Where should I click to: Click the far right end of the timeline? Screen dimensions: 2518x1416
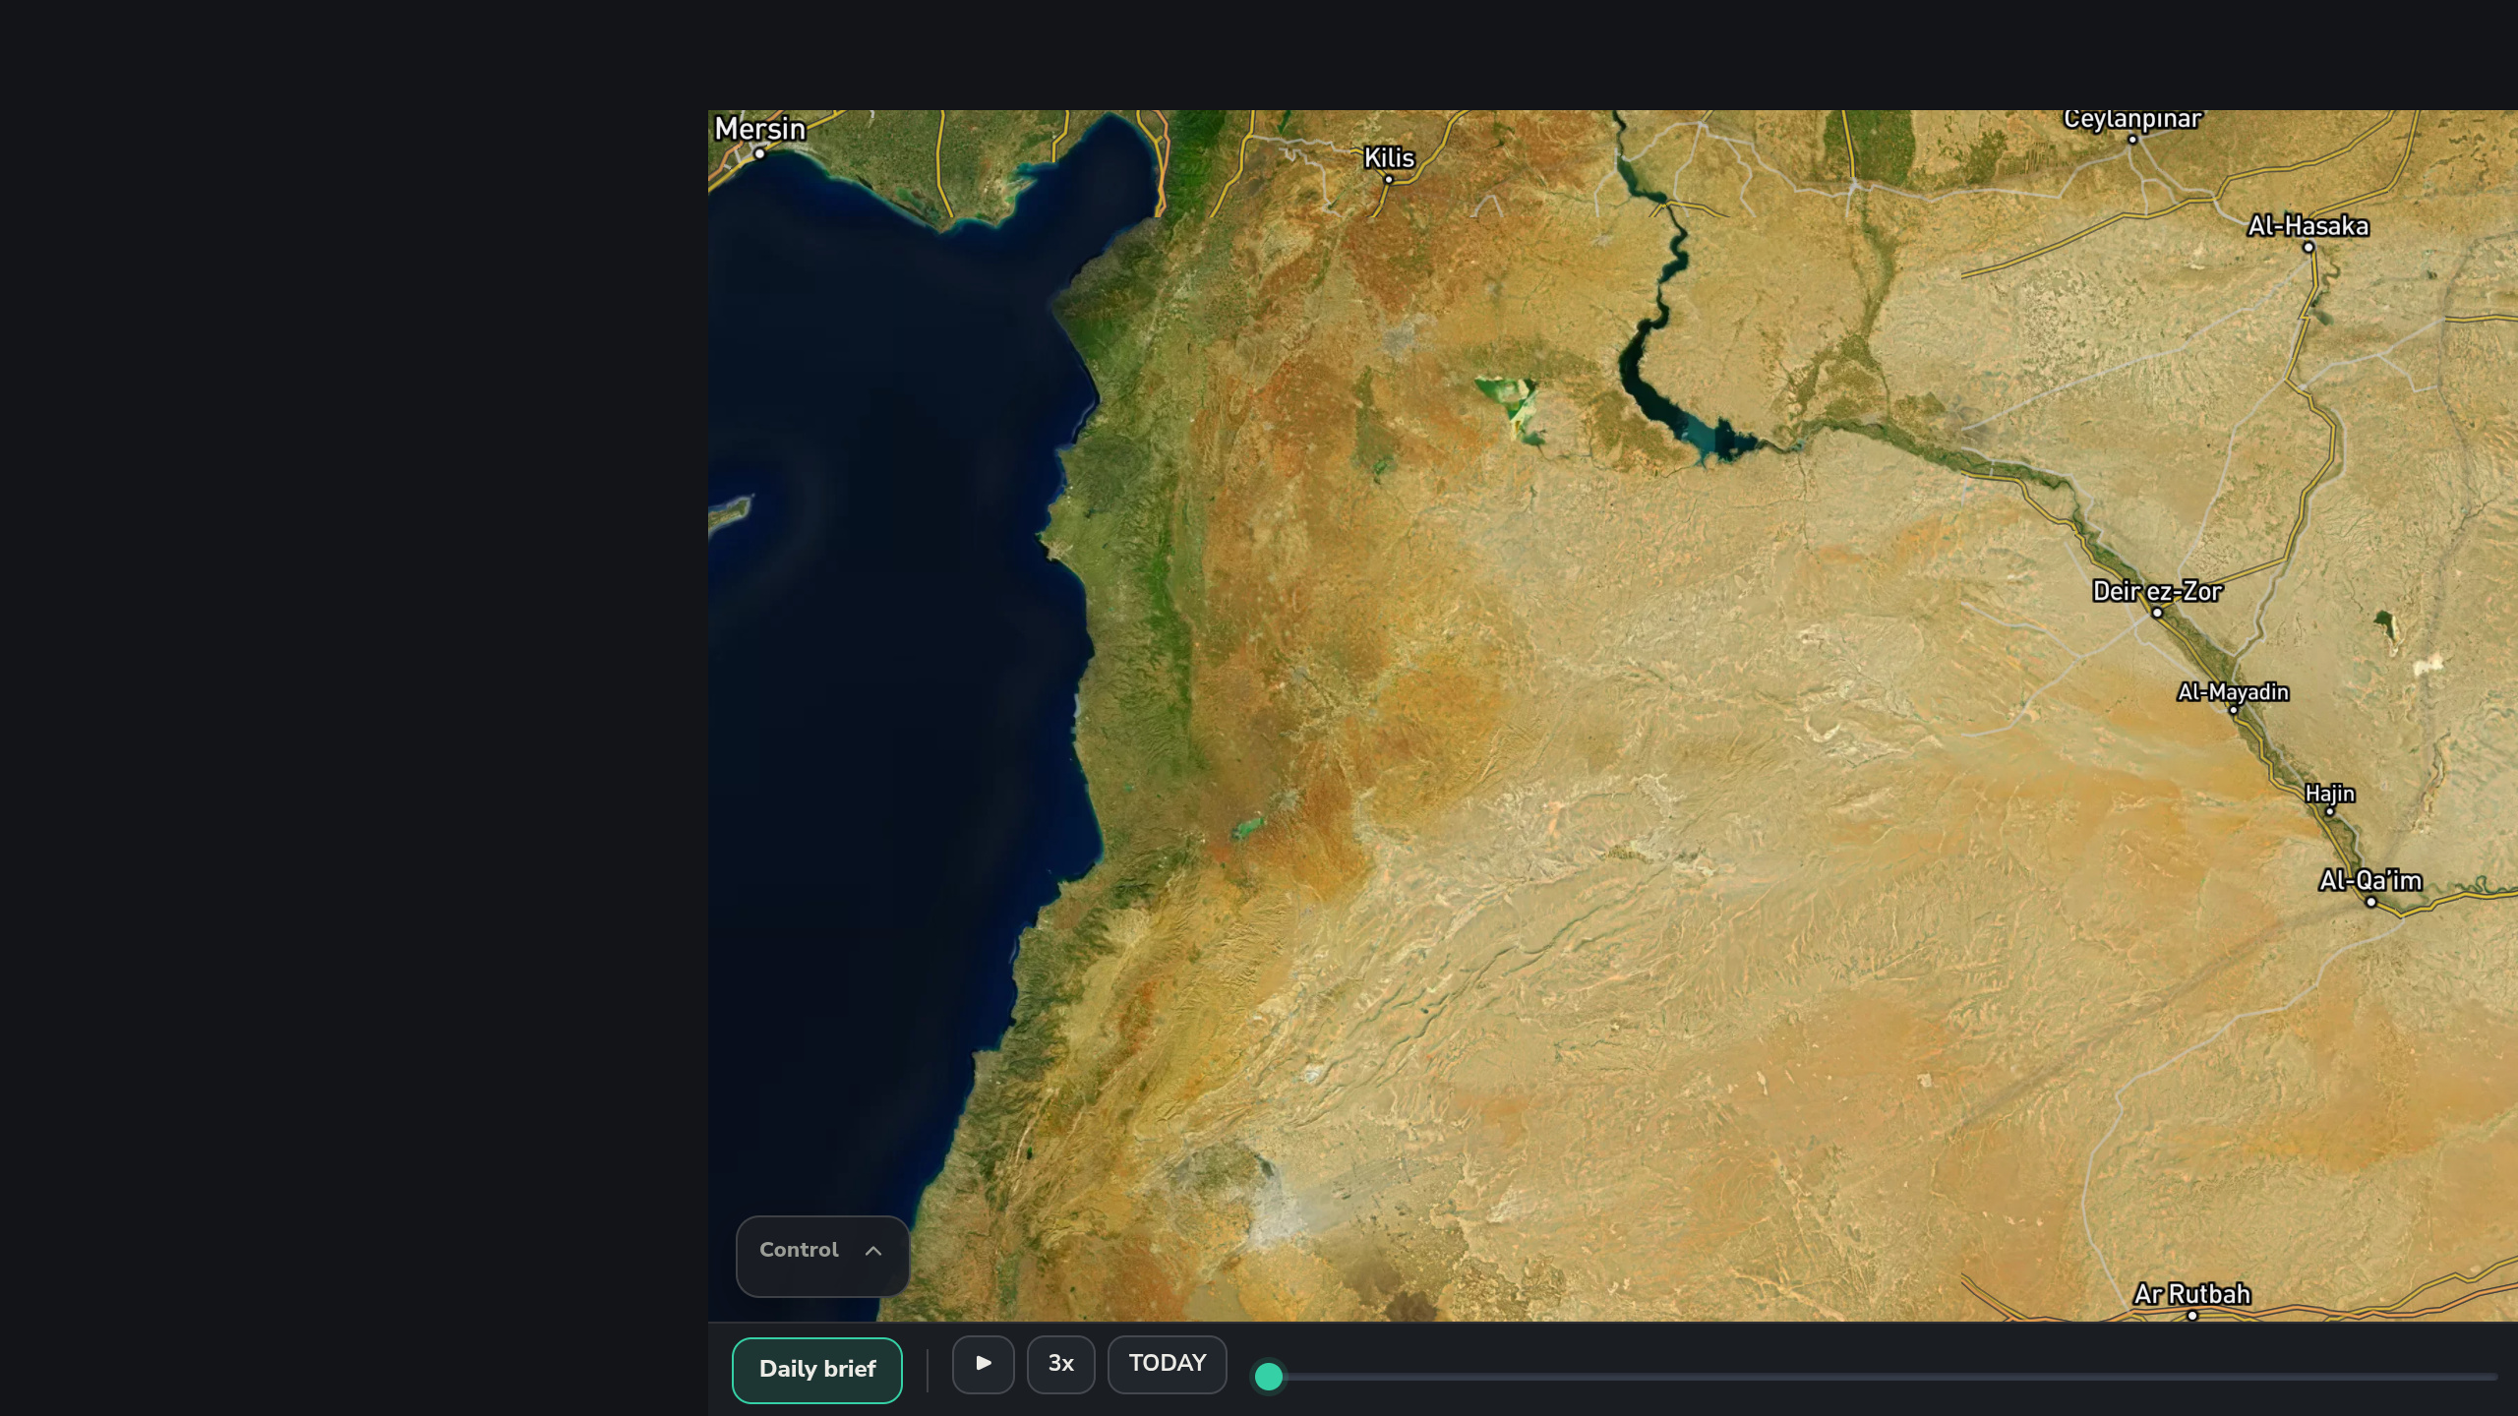pos(2494,1377)
